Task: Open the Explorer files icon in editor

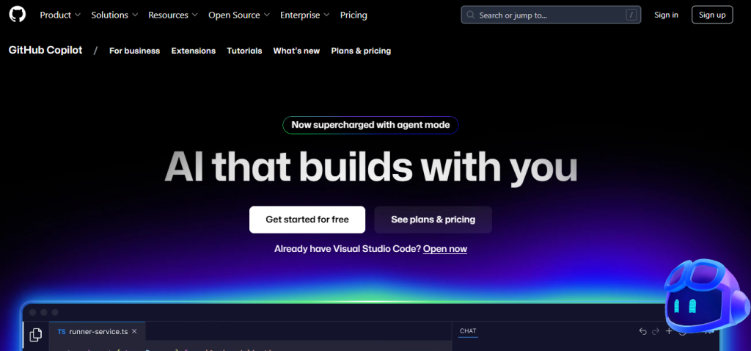Action: point(35,335)
